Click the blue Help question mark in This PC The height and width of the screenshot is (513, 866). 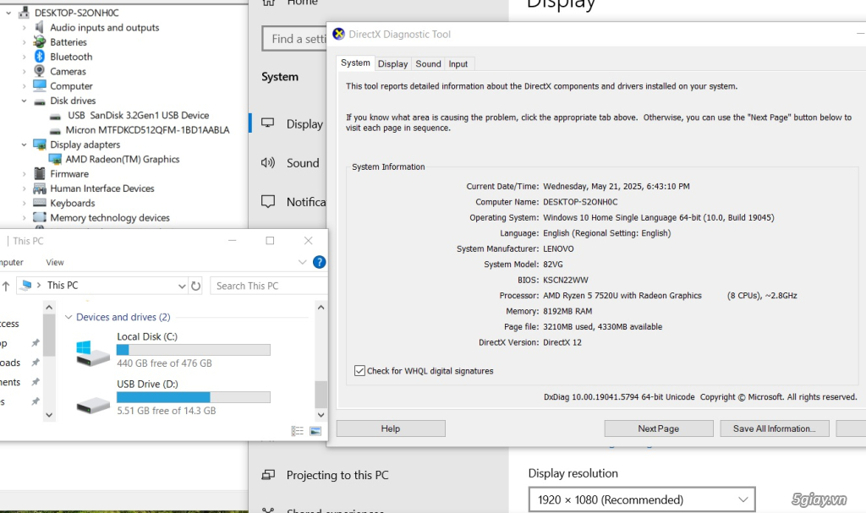click(x=319, y=262)
